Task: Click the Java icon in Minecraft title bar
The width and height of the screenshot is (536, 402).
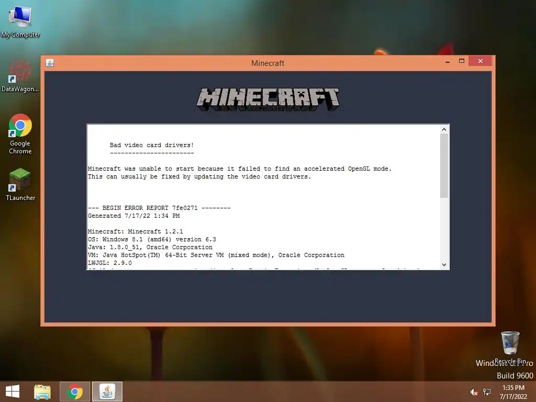Action: coord(50,63)
